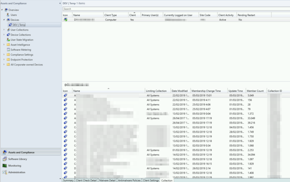
Task: Click the Software Library workspace icon
Action: tap(5, 159)
